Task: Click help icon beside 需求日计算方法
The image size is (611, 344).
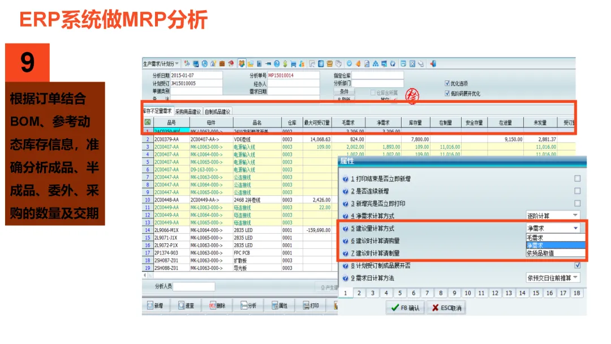Action: click(x=345, y=278)
